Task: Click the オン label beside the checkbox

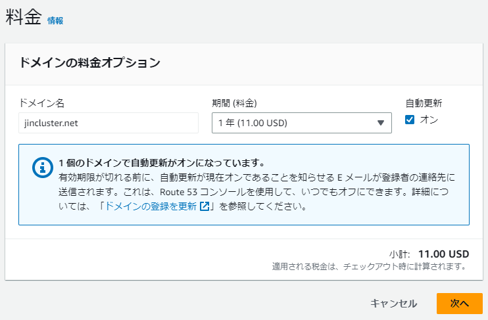Action: (x=429, y=120)
